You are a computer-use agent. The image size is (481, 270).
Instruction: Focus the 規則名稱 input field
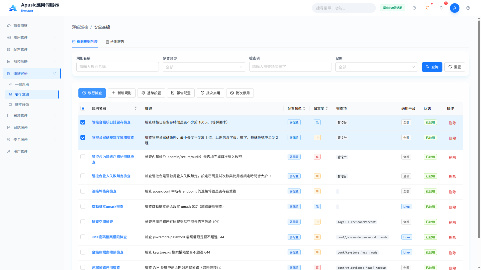117,67
